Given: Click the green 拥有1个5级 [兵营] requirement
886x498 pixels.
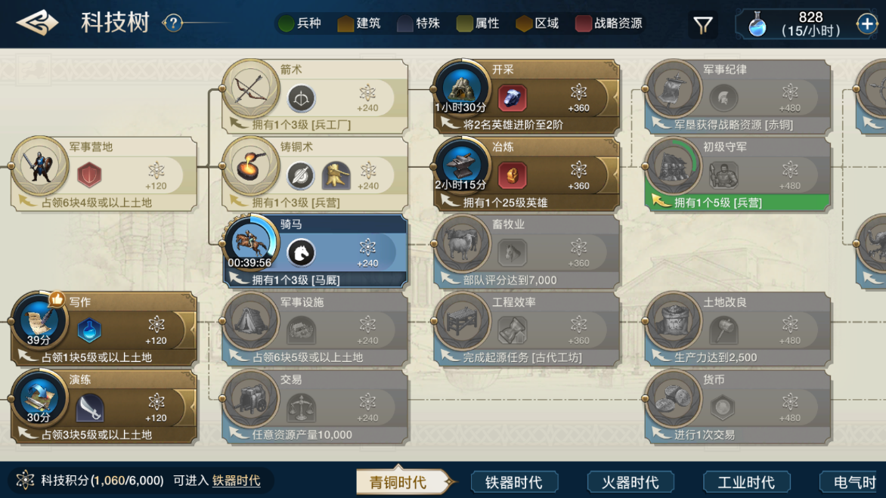Looking at the screenshot, I should click(738, 202).
